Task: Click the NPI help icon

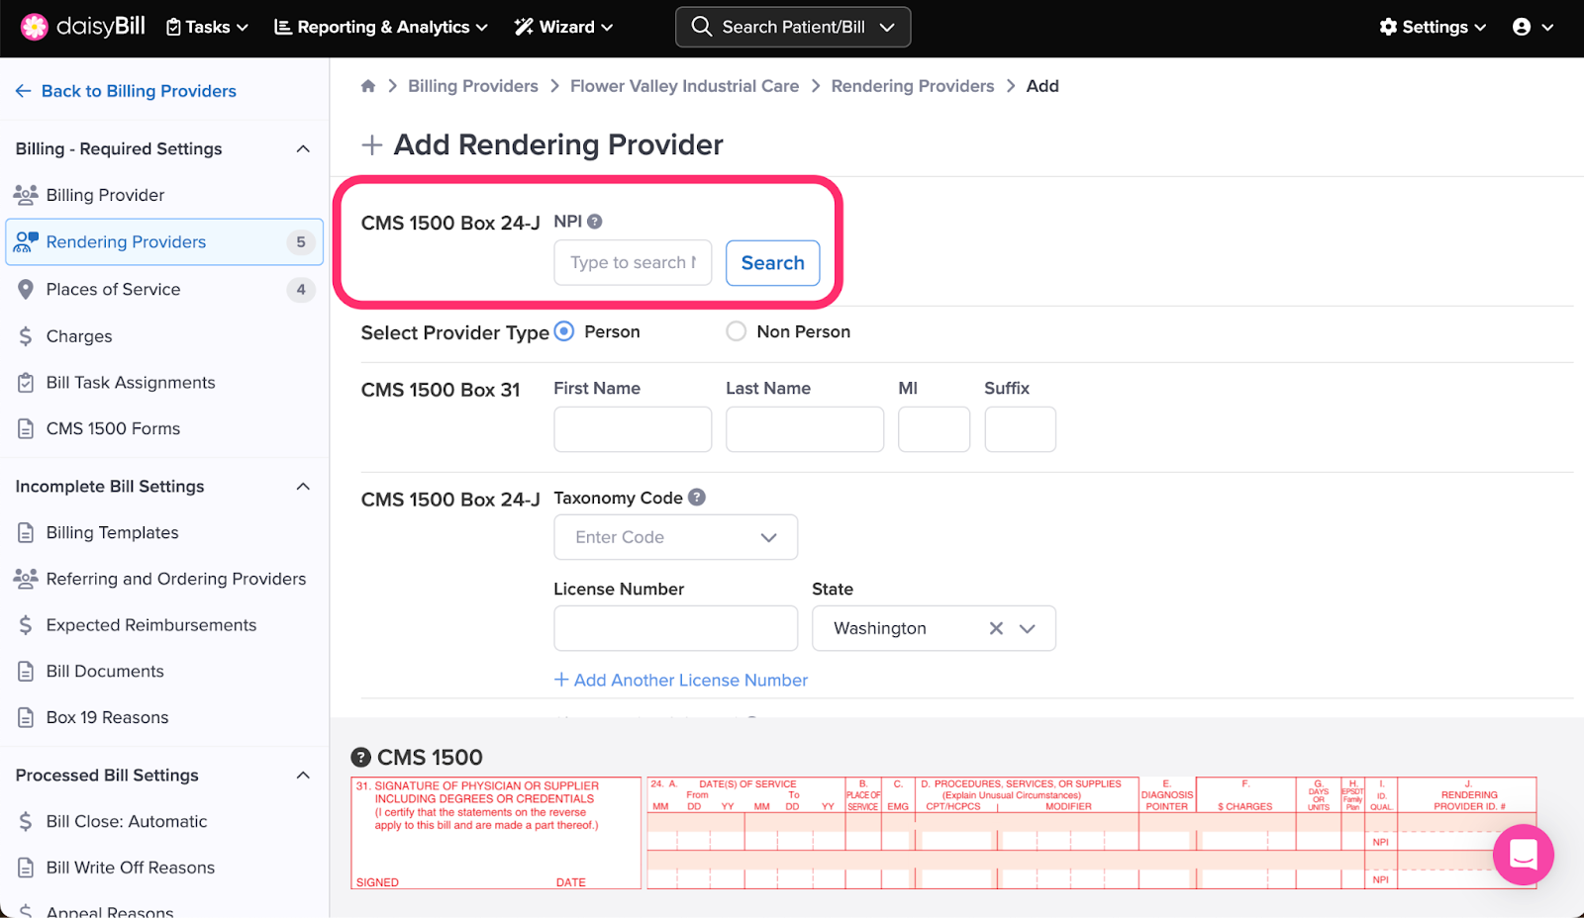Action: tap(595, 222)
